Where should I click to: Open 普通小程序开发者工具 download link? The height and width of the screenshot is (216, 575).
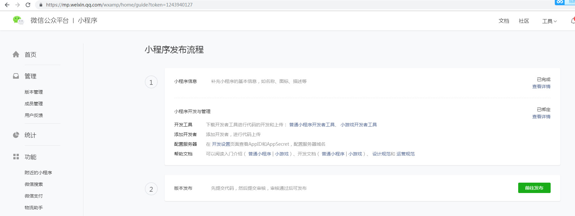pos(312,125)
